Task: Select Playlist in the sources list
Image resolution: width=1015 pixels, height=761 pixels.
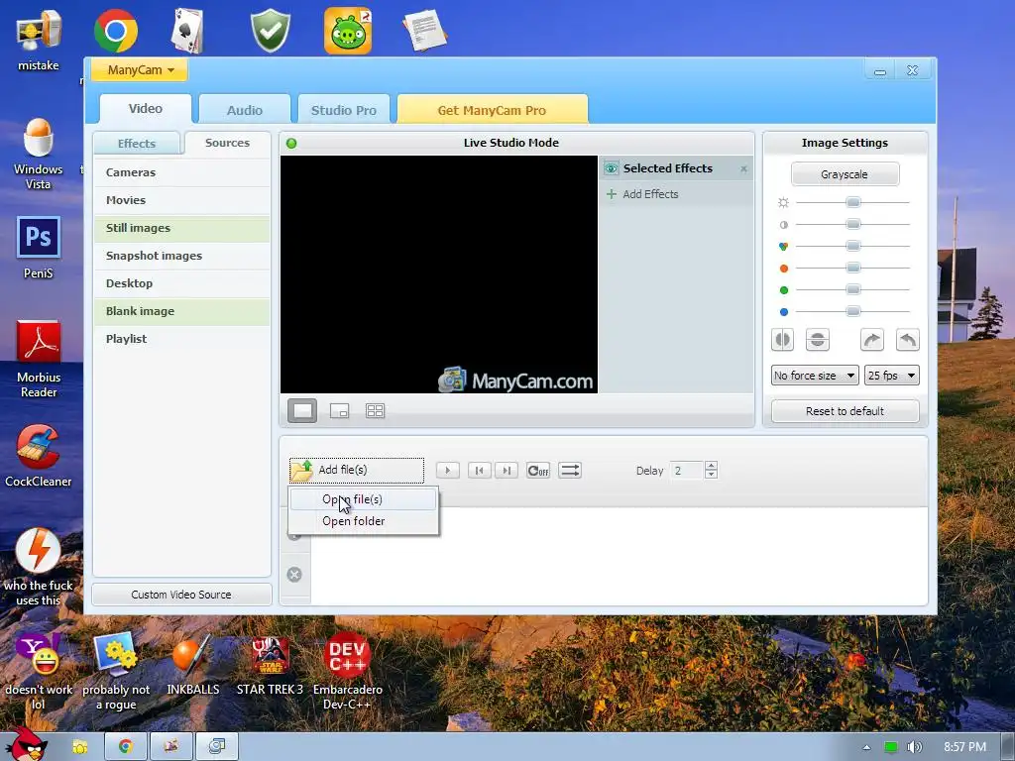Action: (182, 339)
